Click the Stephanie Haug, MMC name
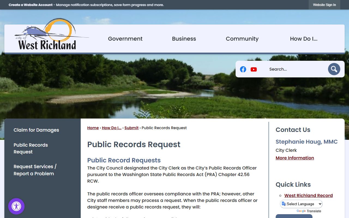The width and height of the screenshot is (349, 218). (x=306, y=142)
